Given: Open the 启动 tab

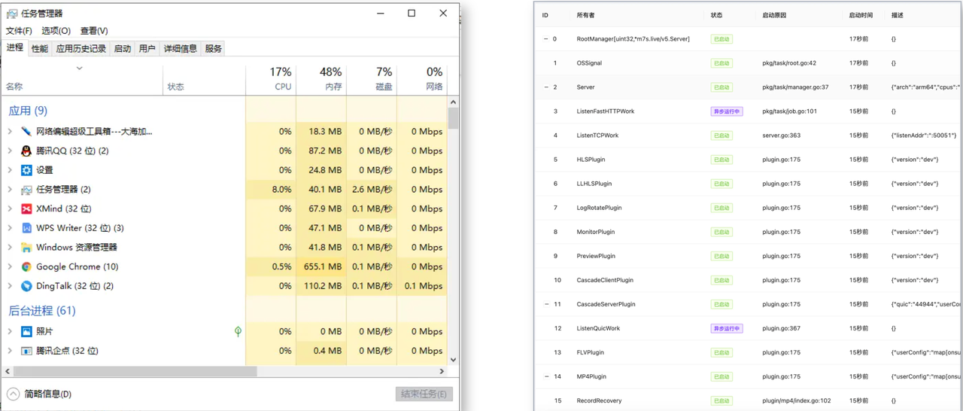Looking at the screenshot, I should tap(122, 49).
